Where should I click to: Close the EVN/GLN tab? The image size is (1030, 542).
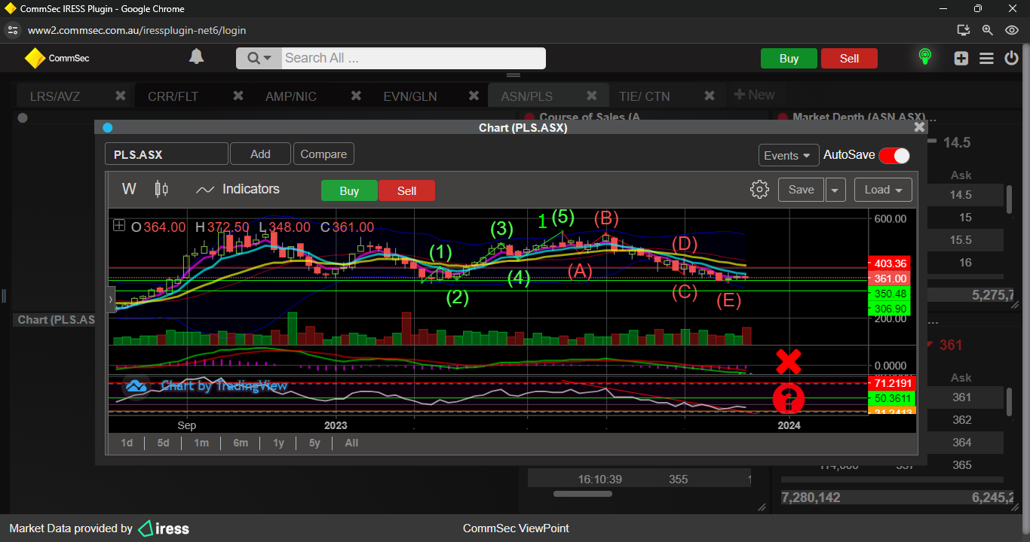[x=474, y=96]
